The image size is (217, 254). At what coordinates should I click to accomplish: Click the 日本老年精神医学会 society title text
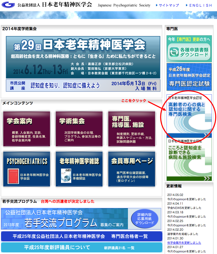coord(67,5)
